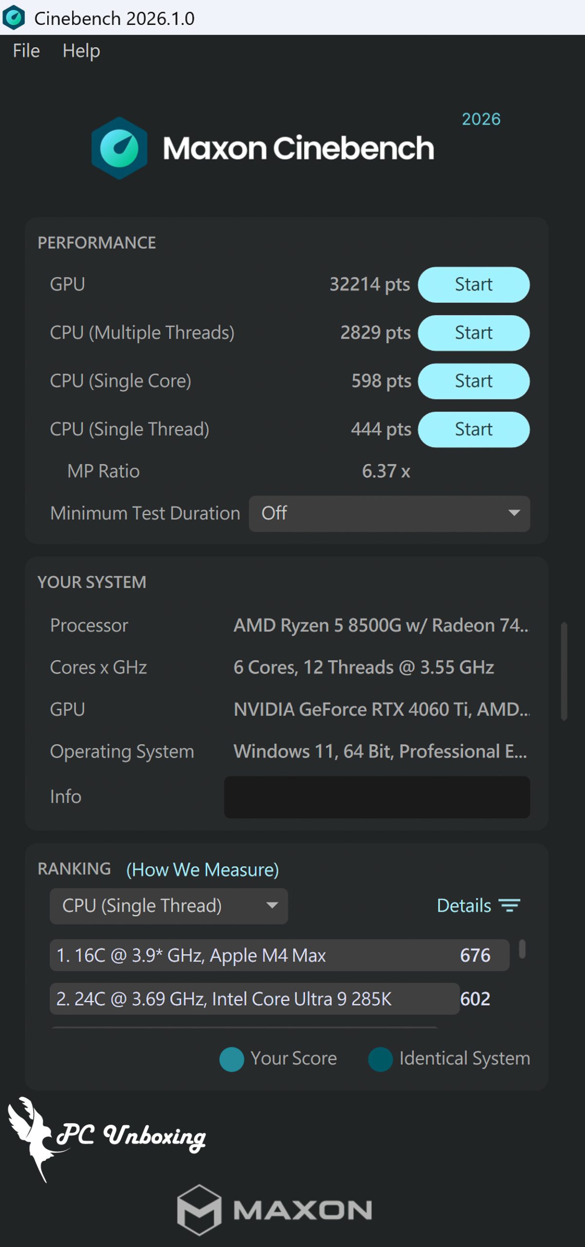The height and width of the screenshot is (1247, 585).
Task: Open the How We Measure link
Action: pos(202,869)
